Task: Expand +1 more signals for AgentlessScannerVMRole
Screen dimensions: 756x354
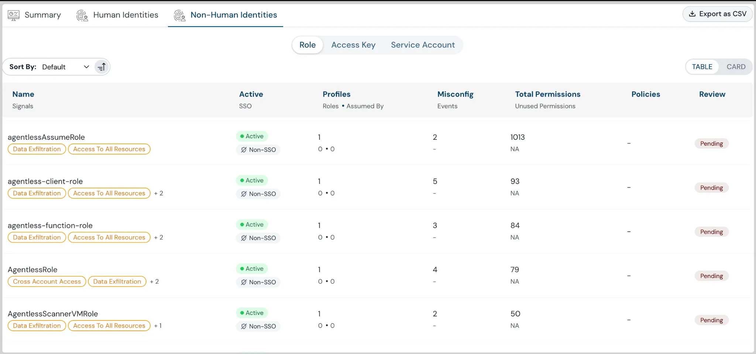Action: tap(158, 326)
